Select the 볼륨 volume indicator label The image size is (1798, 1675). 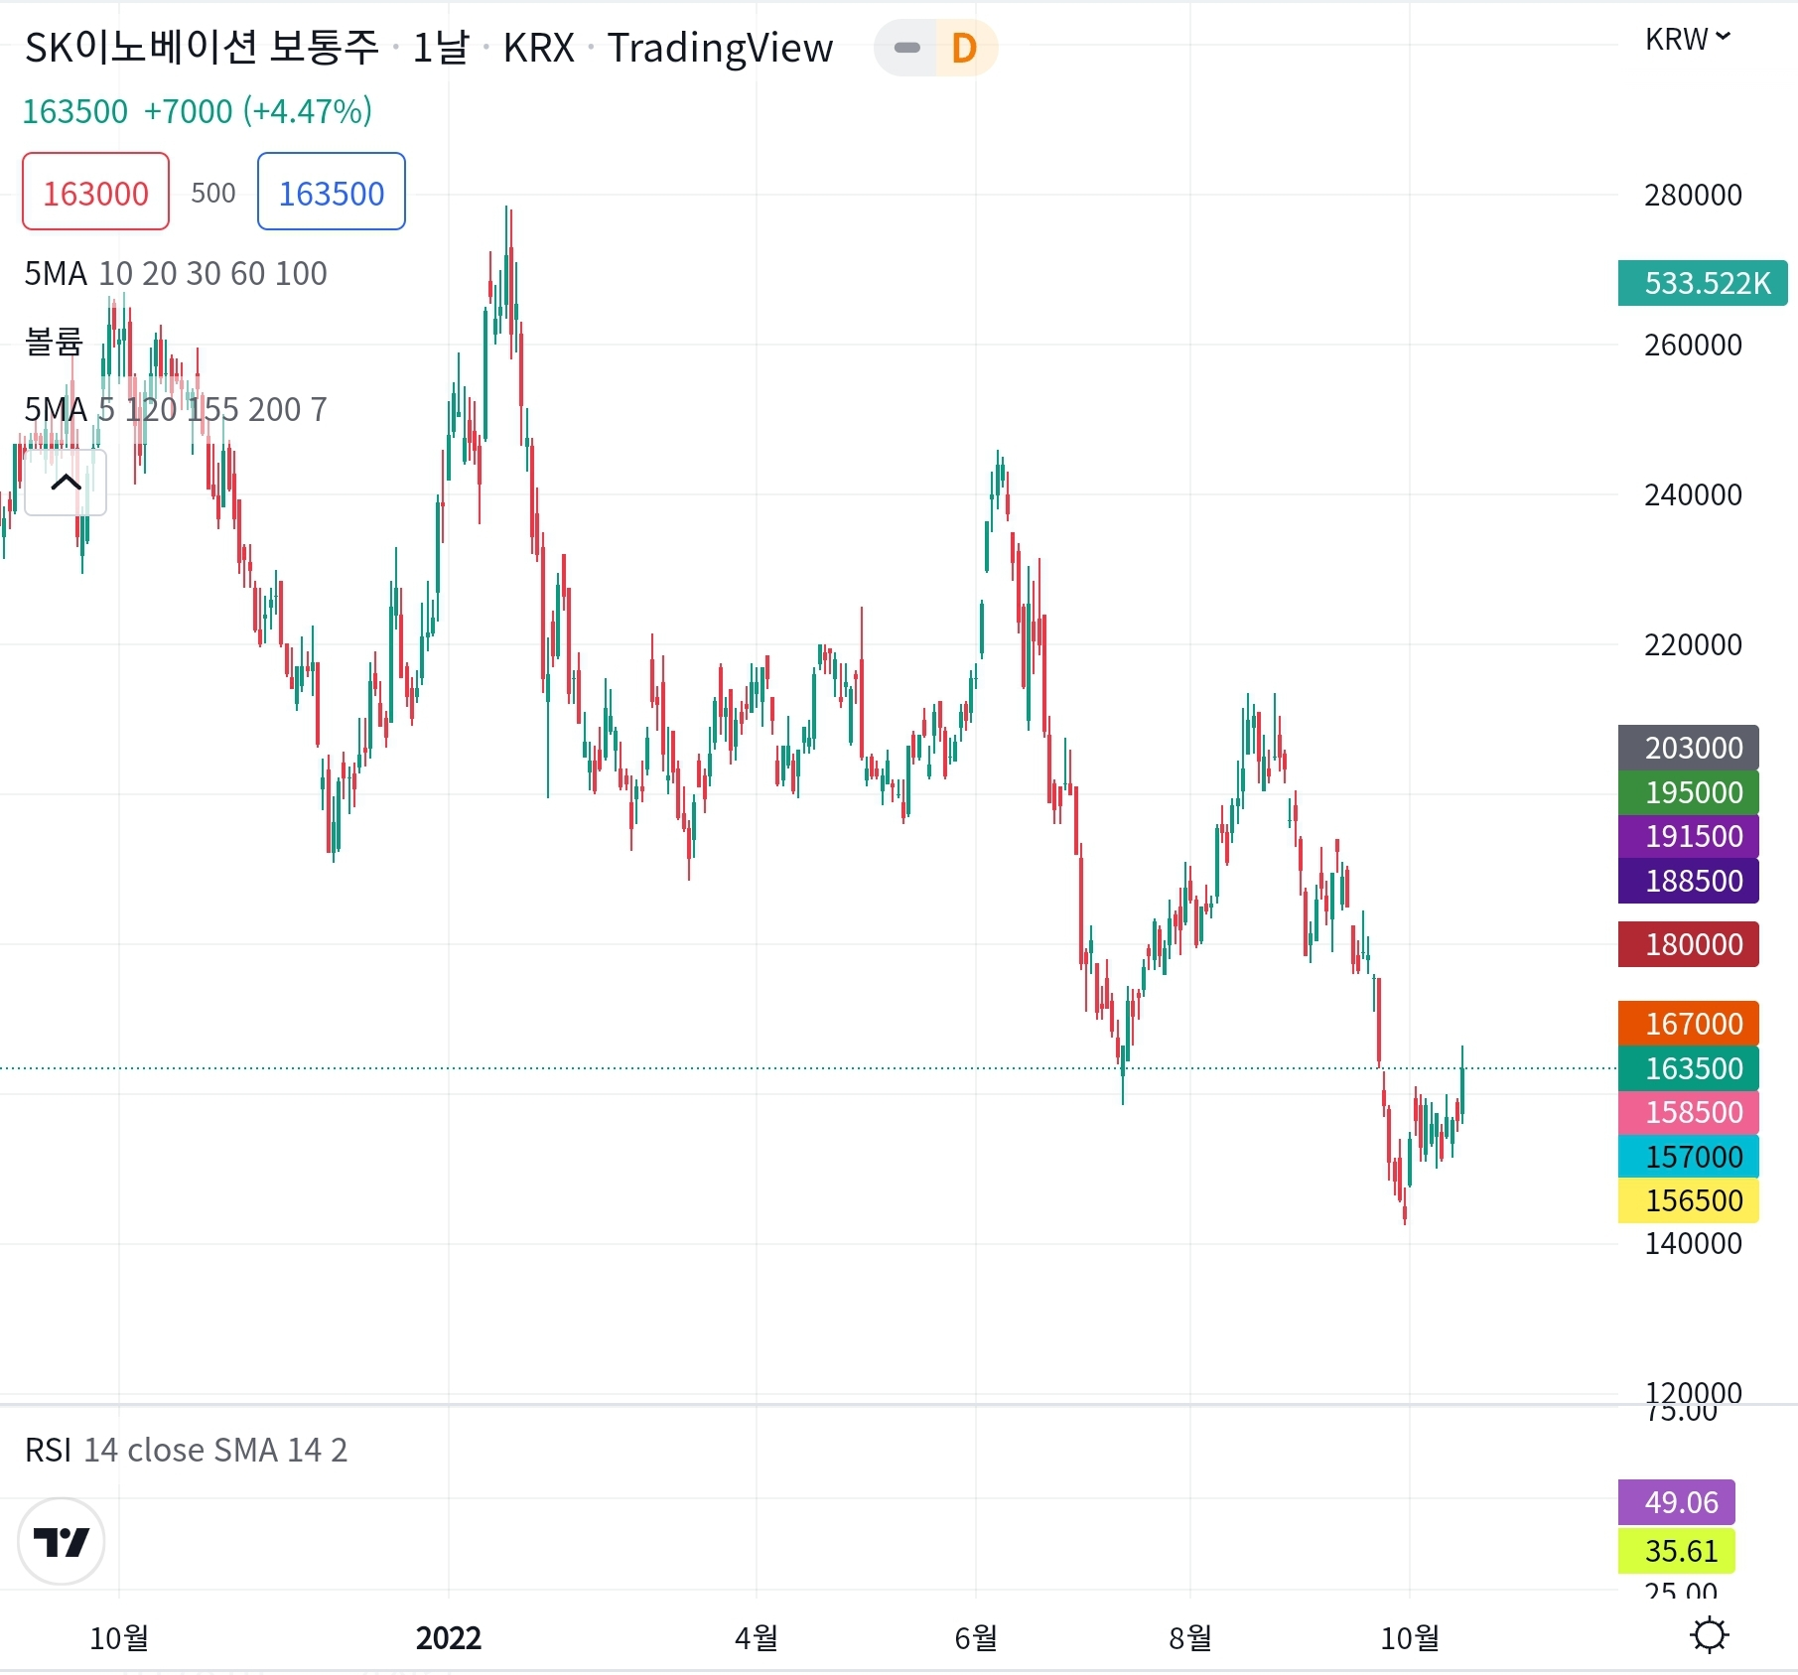pos(54,342)
